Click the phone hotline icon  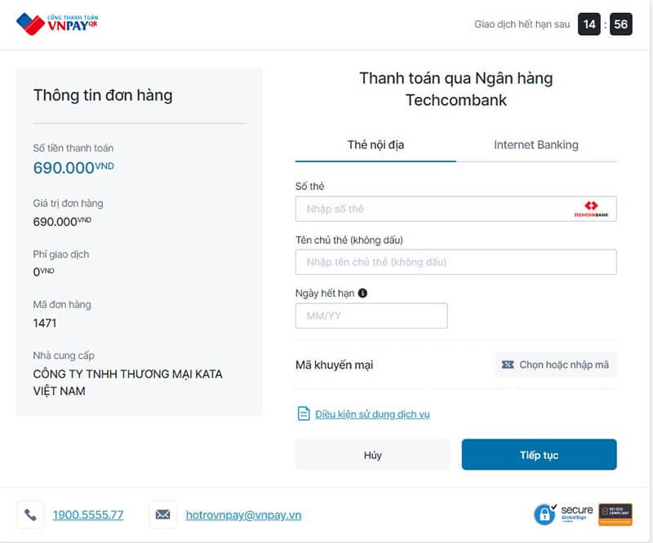[30, 514]
